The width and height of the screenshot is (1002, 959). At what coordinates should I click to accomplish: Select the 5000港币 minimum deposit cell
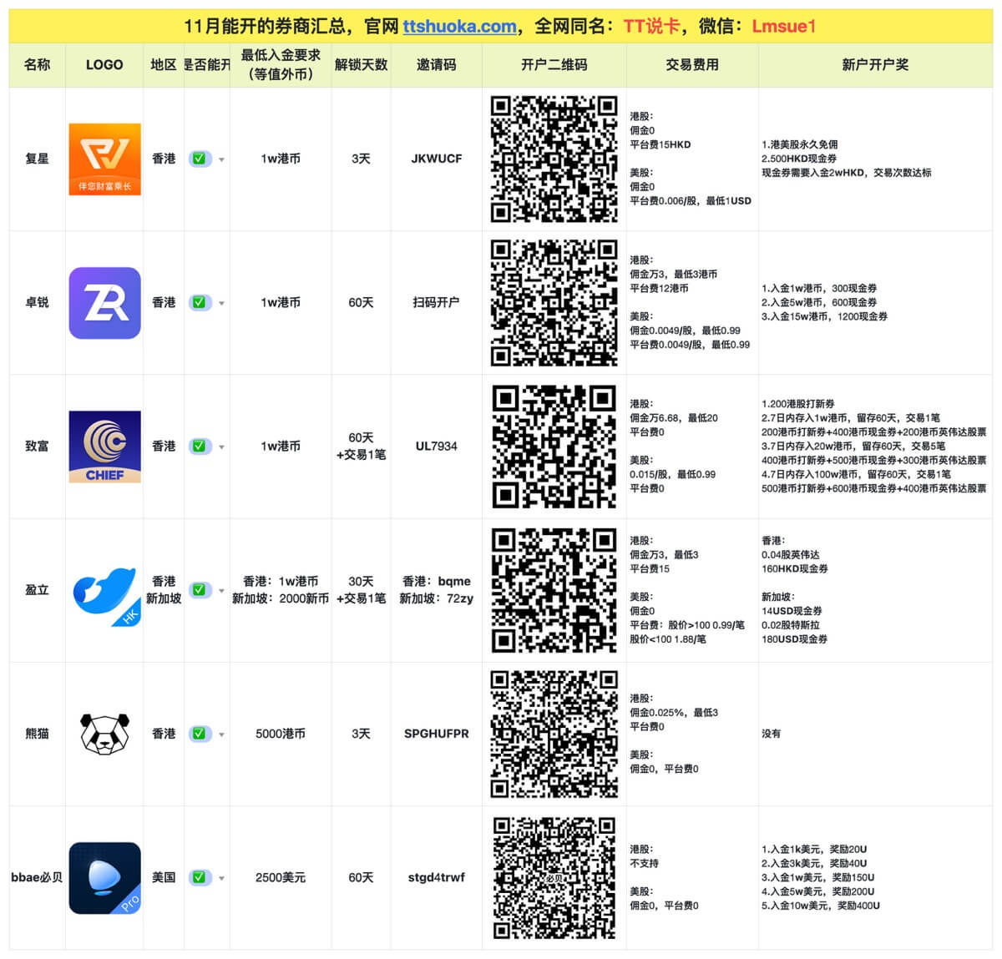[x=281, y=734]
